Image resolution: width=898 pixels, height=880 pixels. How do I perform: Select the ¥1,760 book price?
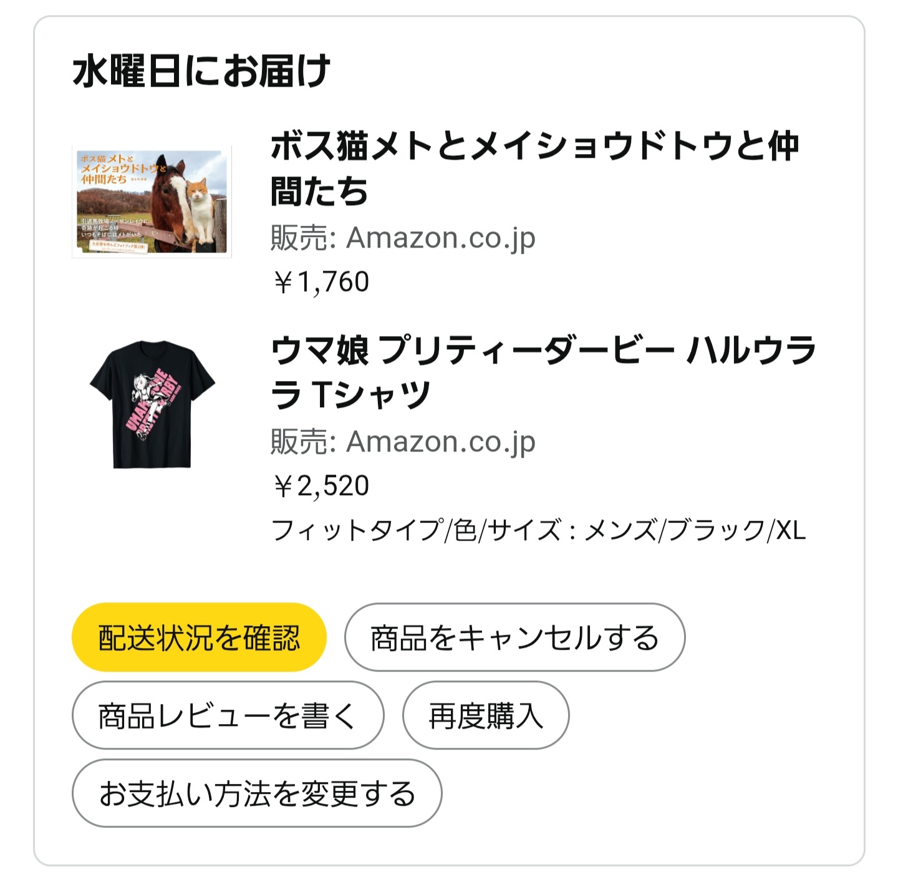click(x=321, y=282)
